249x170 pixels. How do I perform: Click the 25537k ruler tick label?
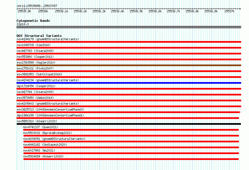click(229, 11)
